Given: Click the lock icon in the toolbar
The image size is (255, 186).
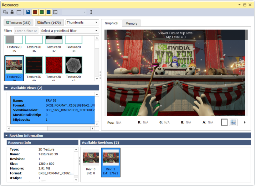Looking at the screenshot, I should (12, 12).
